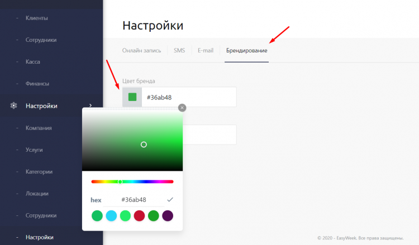Click the hex input inside the color picker
Screen dimensions: 419x245
134,200
